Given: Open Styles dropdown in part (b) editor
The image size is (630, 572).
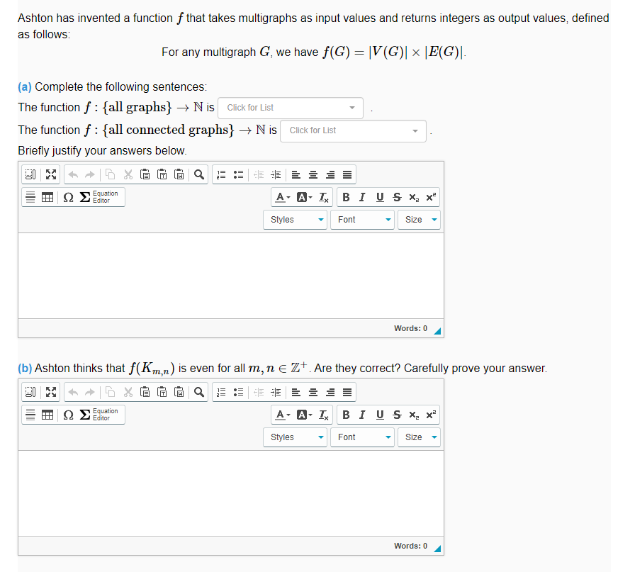Looking at the screenshot, I should tap(296, 437).
